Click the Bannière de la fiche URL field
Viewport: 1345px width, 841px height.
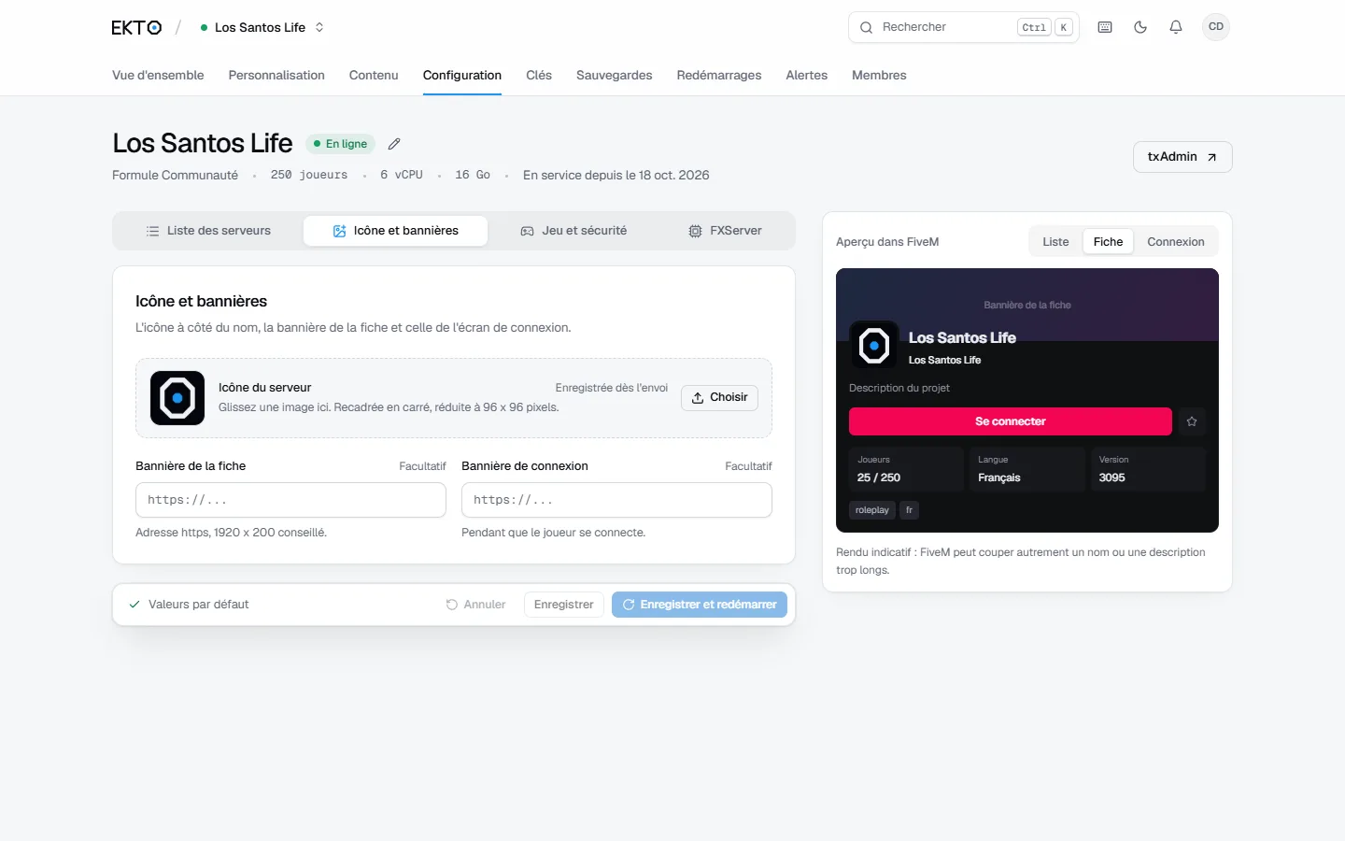290,500
